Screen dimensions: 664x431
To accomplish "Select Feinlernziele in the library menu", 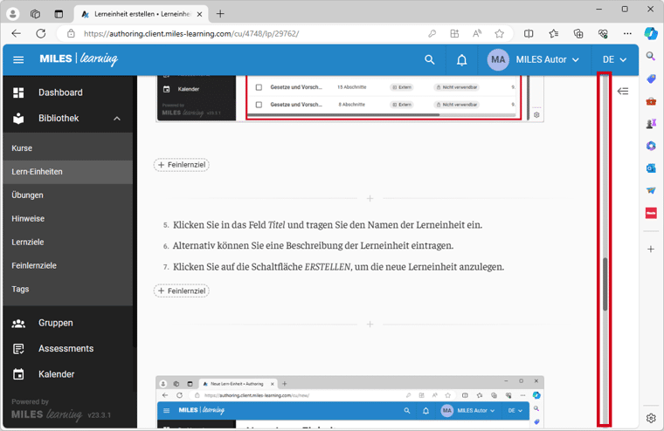I will [33, 265].
